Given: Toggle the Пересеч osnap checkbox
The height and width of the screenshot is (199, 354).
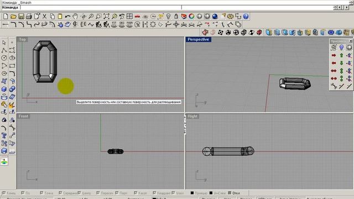Looking at the screenshot, I should [98, 193].
